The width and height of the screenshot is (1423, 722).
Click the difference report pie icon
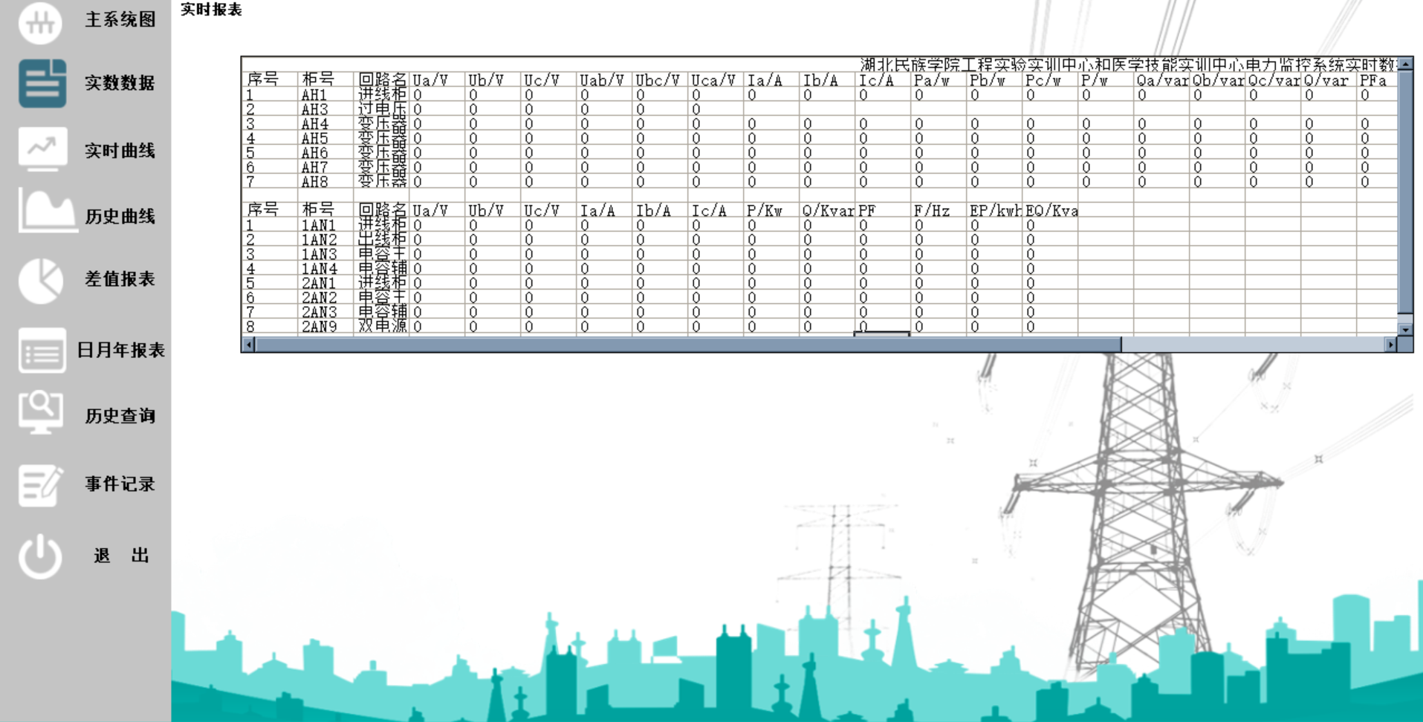(x=41, y=280)
